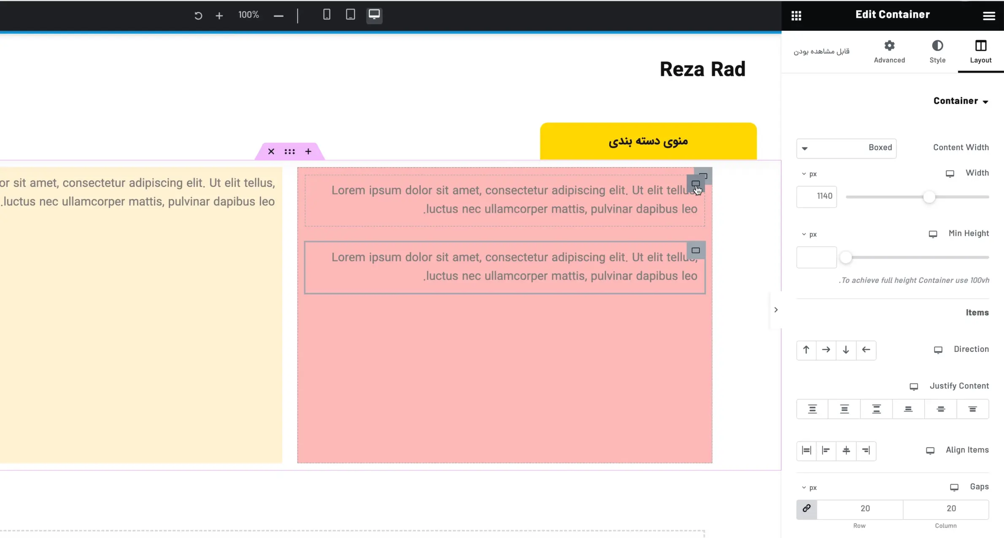1004x538 pixels.
Task: Open the hamburger menu in panel header
Action: [989, 16]
